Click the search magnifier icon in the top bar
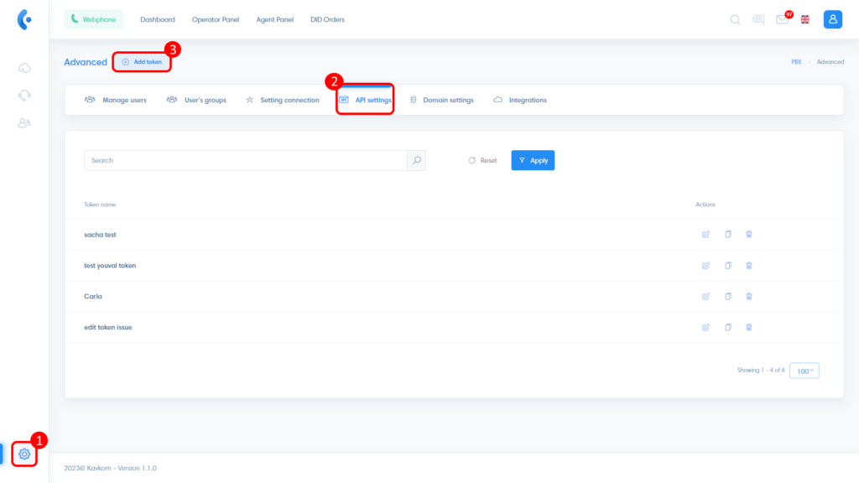Screen dimensions: 859x483 [x=735, y=19]
